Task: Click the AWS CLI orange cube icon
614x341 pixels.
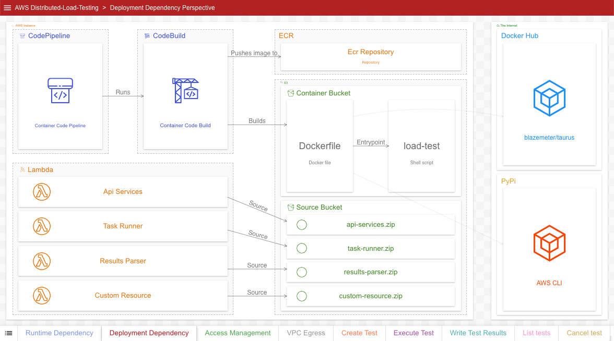Action: [549, 243]
